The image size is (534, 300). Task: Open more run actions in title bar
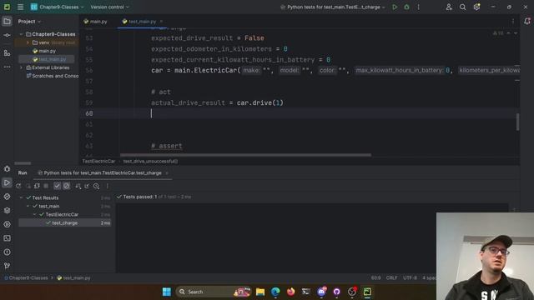(419, 7)
